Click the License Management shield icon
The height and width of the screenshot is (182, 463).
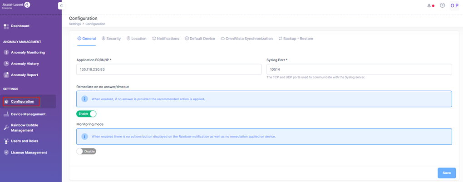6,153
